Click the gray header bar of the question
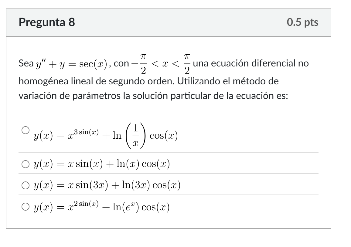 169,22
